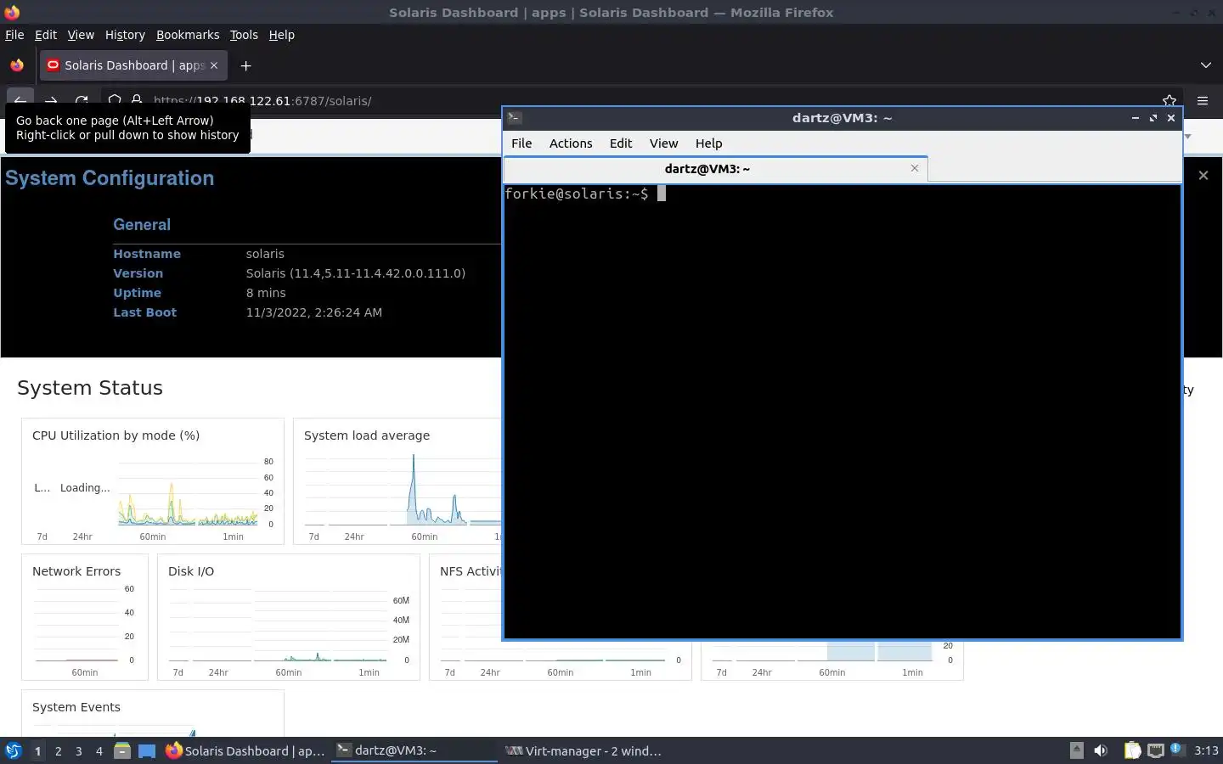The image size is (1223, 764).
Task: Open the Firefox Help menu
Action: point(282,35)
